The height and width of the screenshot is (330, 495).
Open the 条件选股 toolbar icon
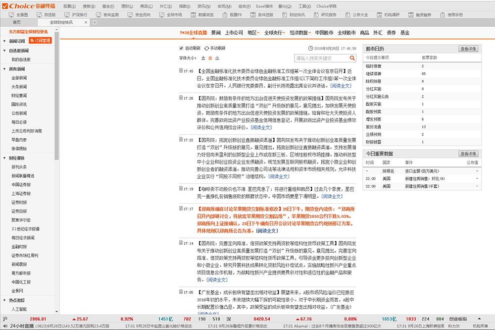tap(253, 14)
